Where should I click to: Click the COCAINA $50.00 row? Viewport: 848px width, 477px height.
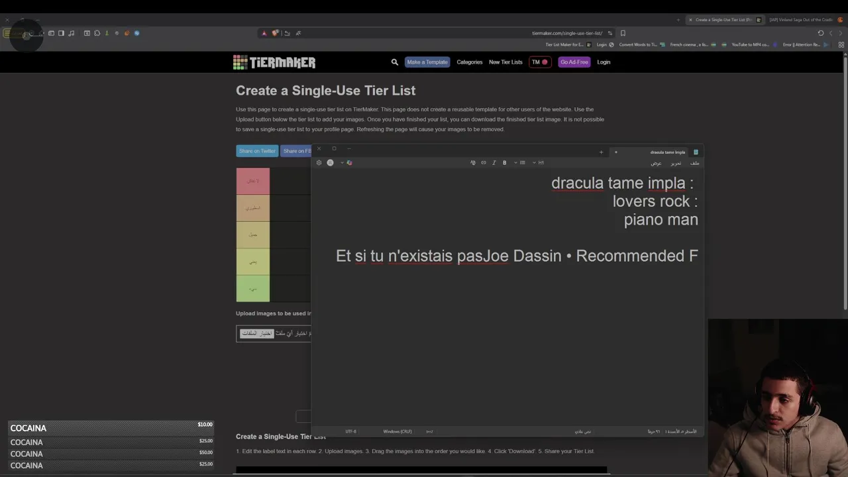pyautogui.click(x=111, y=454)
